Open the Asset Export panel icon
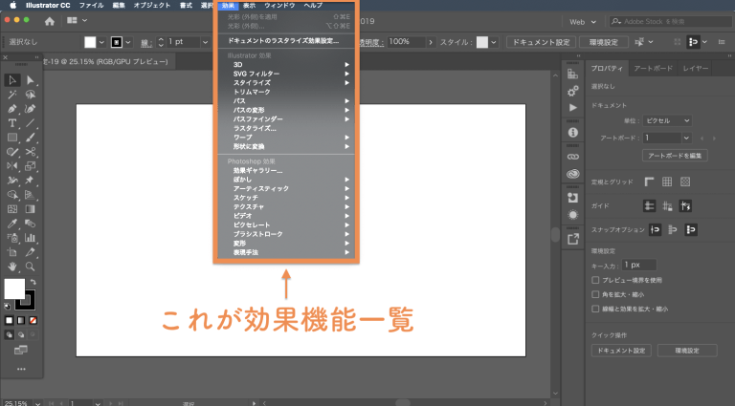Screen dimensions: 735x406 pyautogui.click(x=573, y=239)
